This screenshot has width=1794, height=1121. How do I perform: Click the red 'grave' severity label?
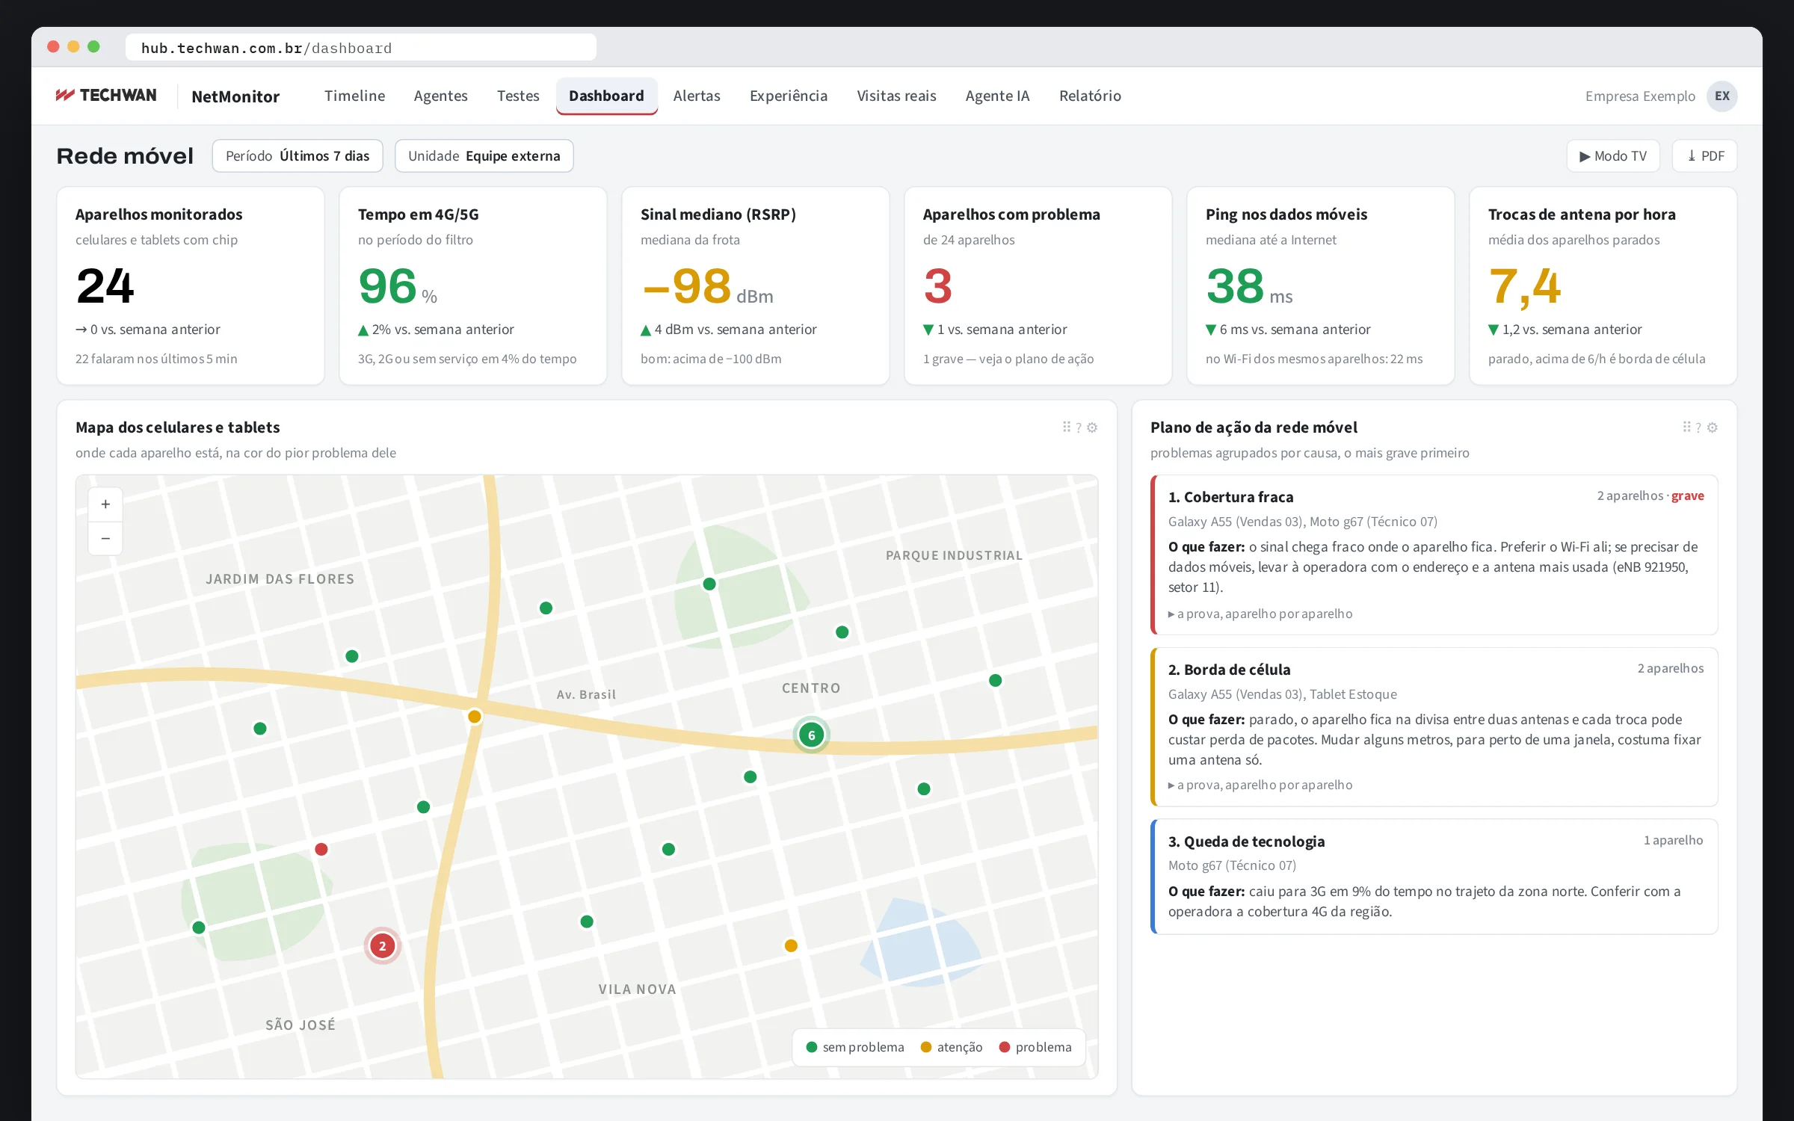1687,495
